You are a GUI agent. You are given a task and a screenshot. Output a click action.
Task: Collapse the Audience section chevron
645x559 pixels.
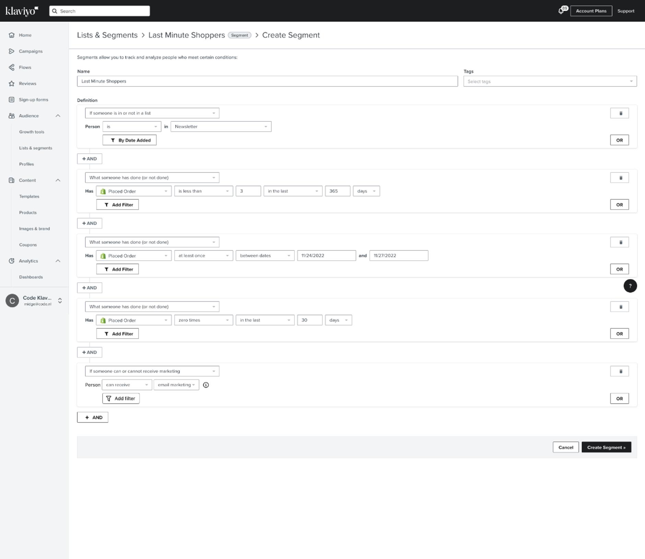[x=58, y=116]
